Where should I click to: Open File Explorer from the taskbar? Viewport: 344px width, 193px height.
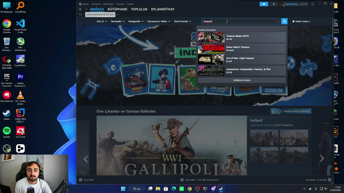(158, 189)
